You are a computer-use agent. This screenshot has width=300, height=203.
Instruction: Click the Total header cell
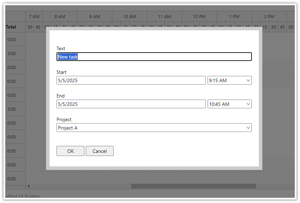[11, 27]
